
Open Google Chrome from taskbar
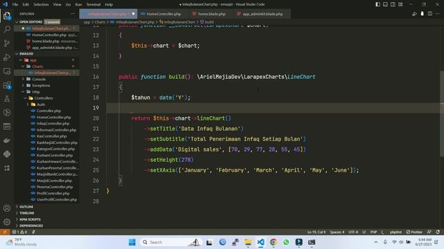click(x=273, y=242)
